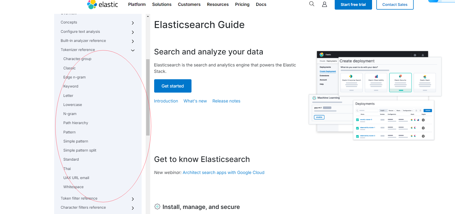Expand the Built-in analyzer reference chevron
Viewport: 455px width, 214px height.
133,41
